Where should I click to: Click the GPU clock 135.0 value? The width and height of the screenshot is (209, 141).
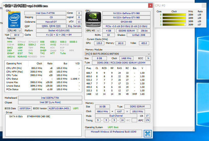(99, 43)
